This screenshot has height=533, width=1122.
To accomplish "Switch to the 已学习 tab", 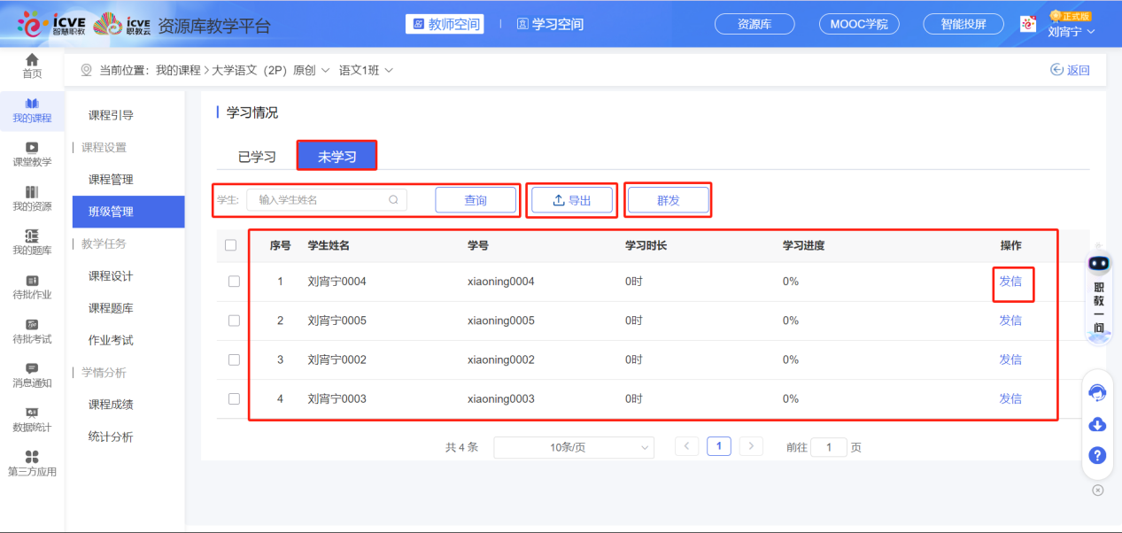I will tap(257, 157).
